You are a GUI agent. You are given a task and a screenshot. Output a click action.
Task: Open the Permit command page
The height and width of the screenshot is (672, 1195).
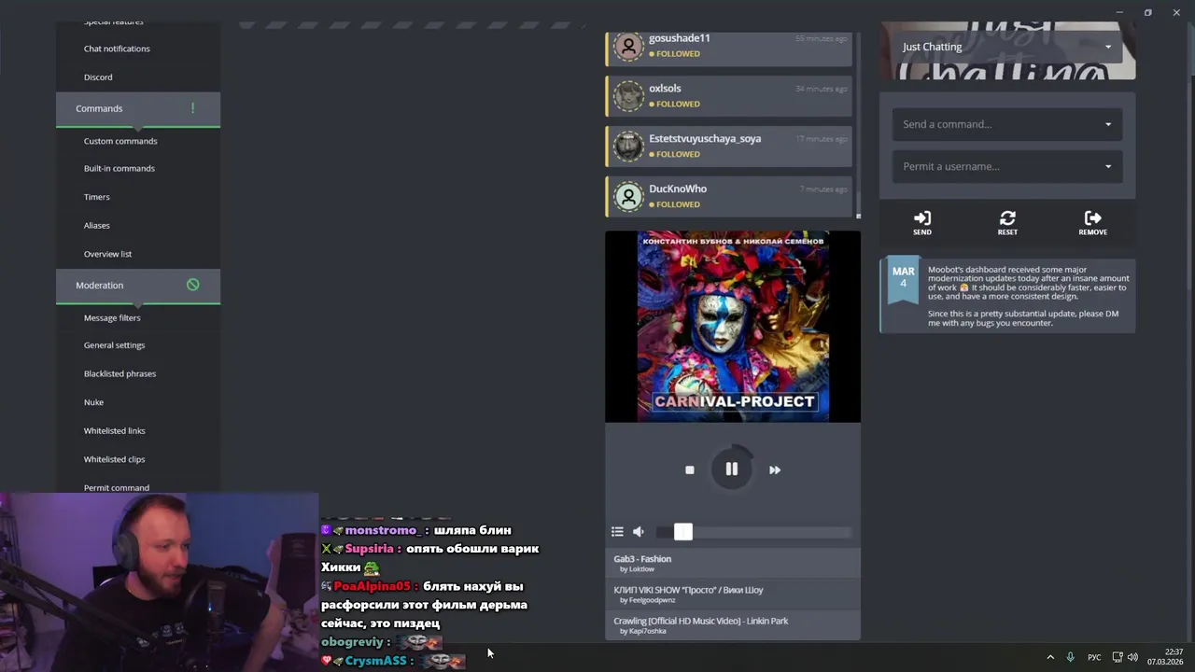117,487
